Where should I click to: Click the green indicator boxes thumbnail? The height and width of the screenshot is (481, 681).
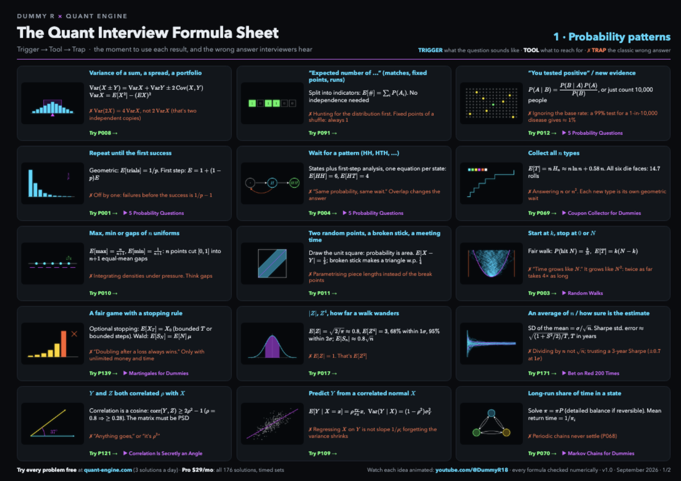(x=272, y=103)
